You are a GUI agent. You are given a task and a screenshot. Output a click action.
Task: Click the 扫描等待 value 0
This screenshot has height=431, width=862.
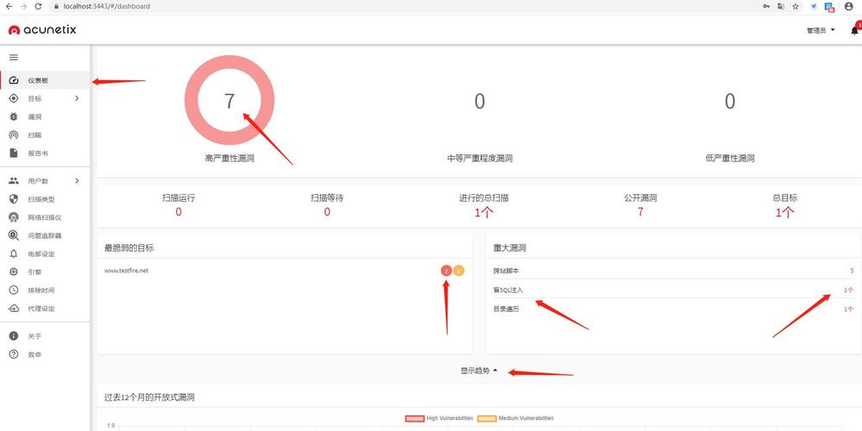coord(327,212)
